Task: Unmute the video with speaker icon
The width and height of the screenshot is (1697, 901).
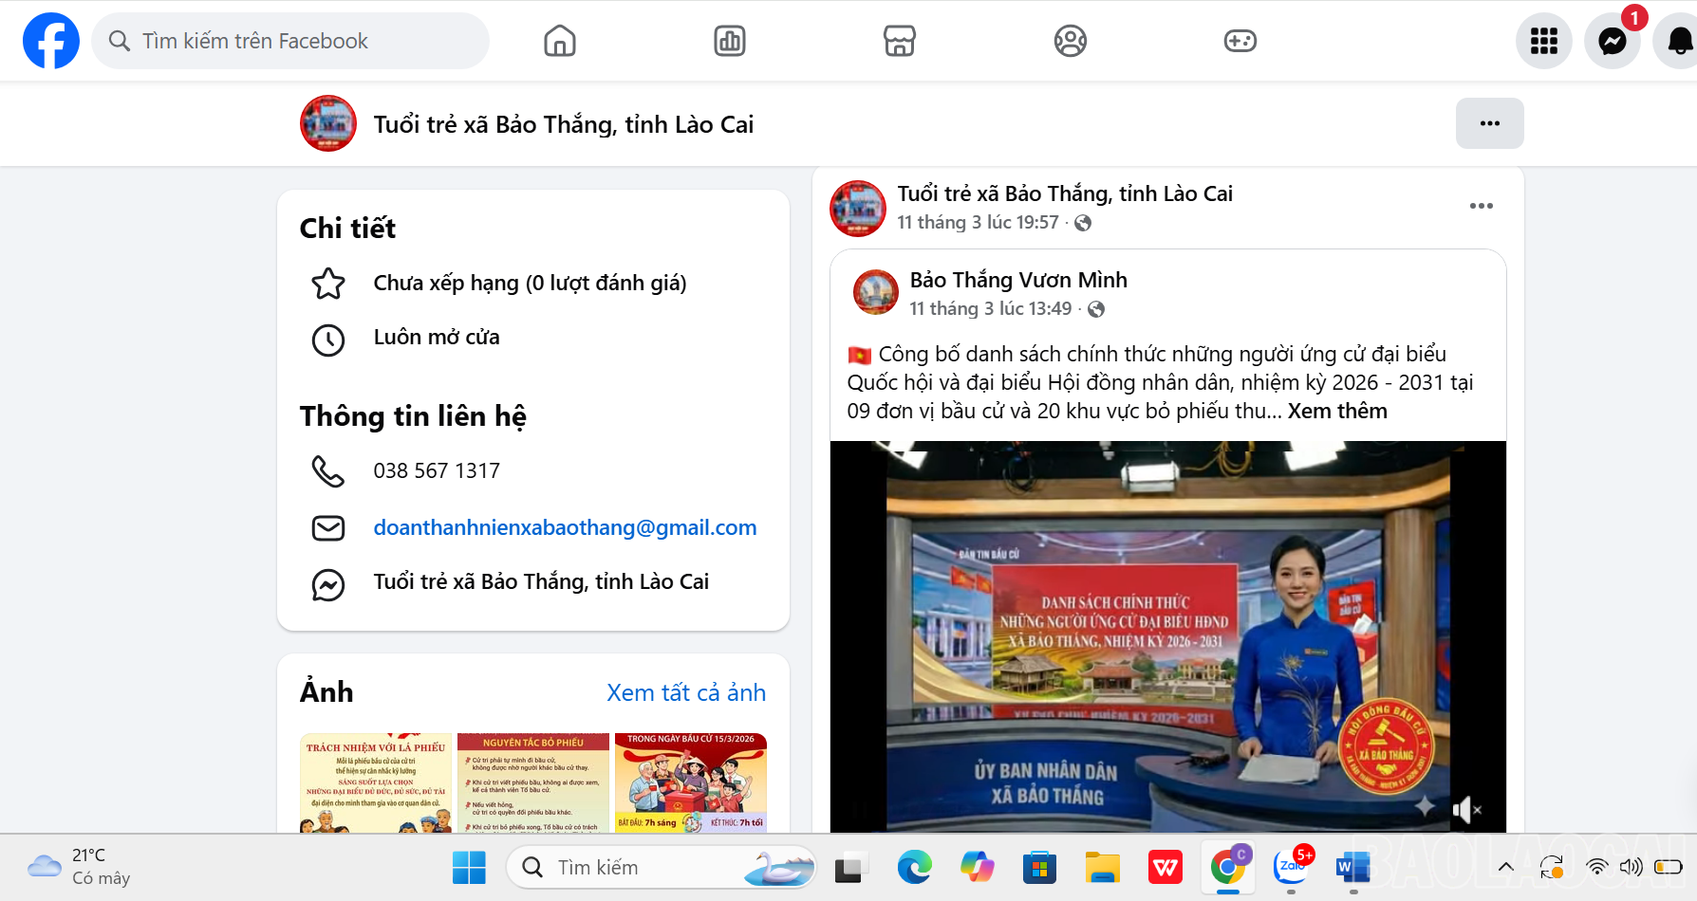Action: (x=1465, y=809)
